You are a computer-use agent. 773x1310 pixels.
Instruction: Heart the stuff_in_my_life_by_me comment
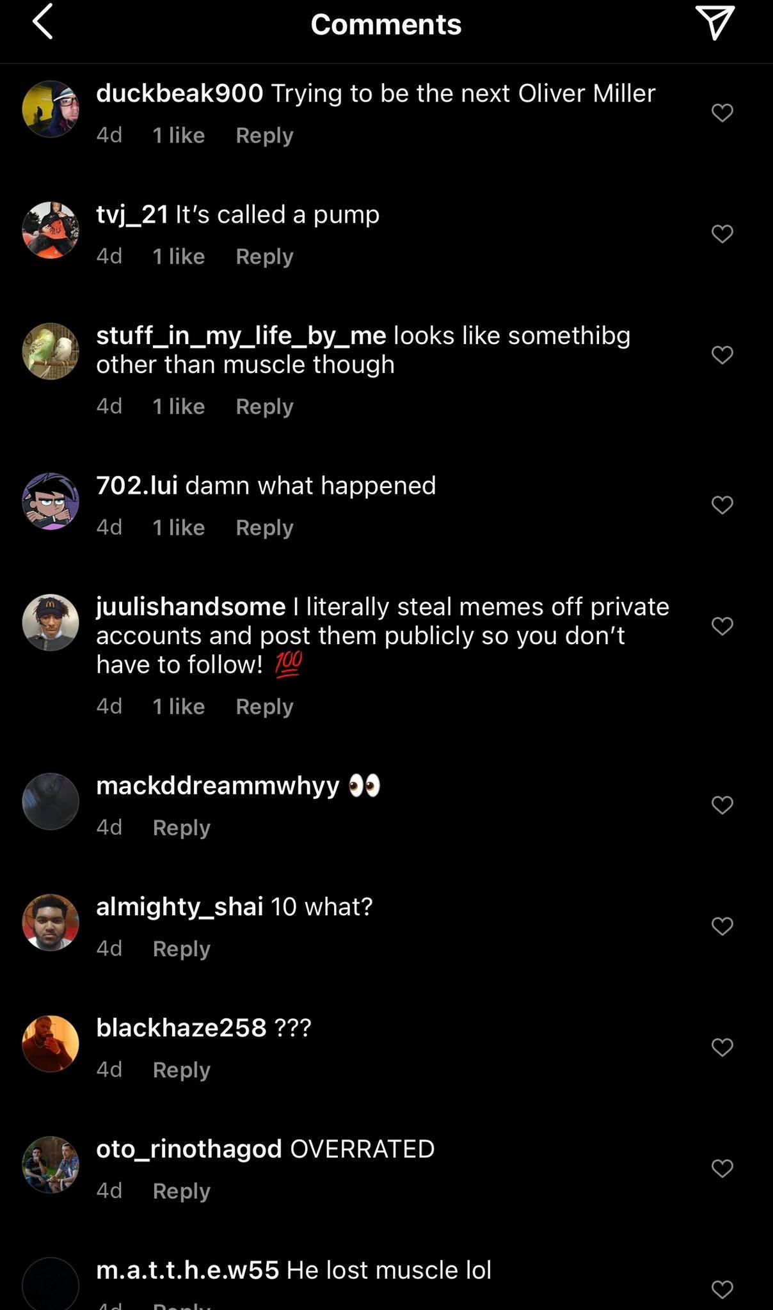point(722,354)
